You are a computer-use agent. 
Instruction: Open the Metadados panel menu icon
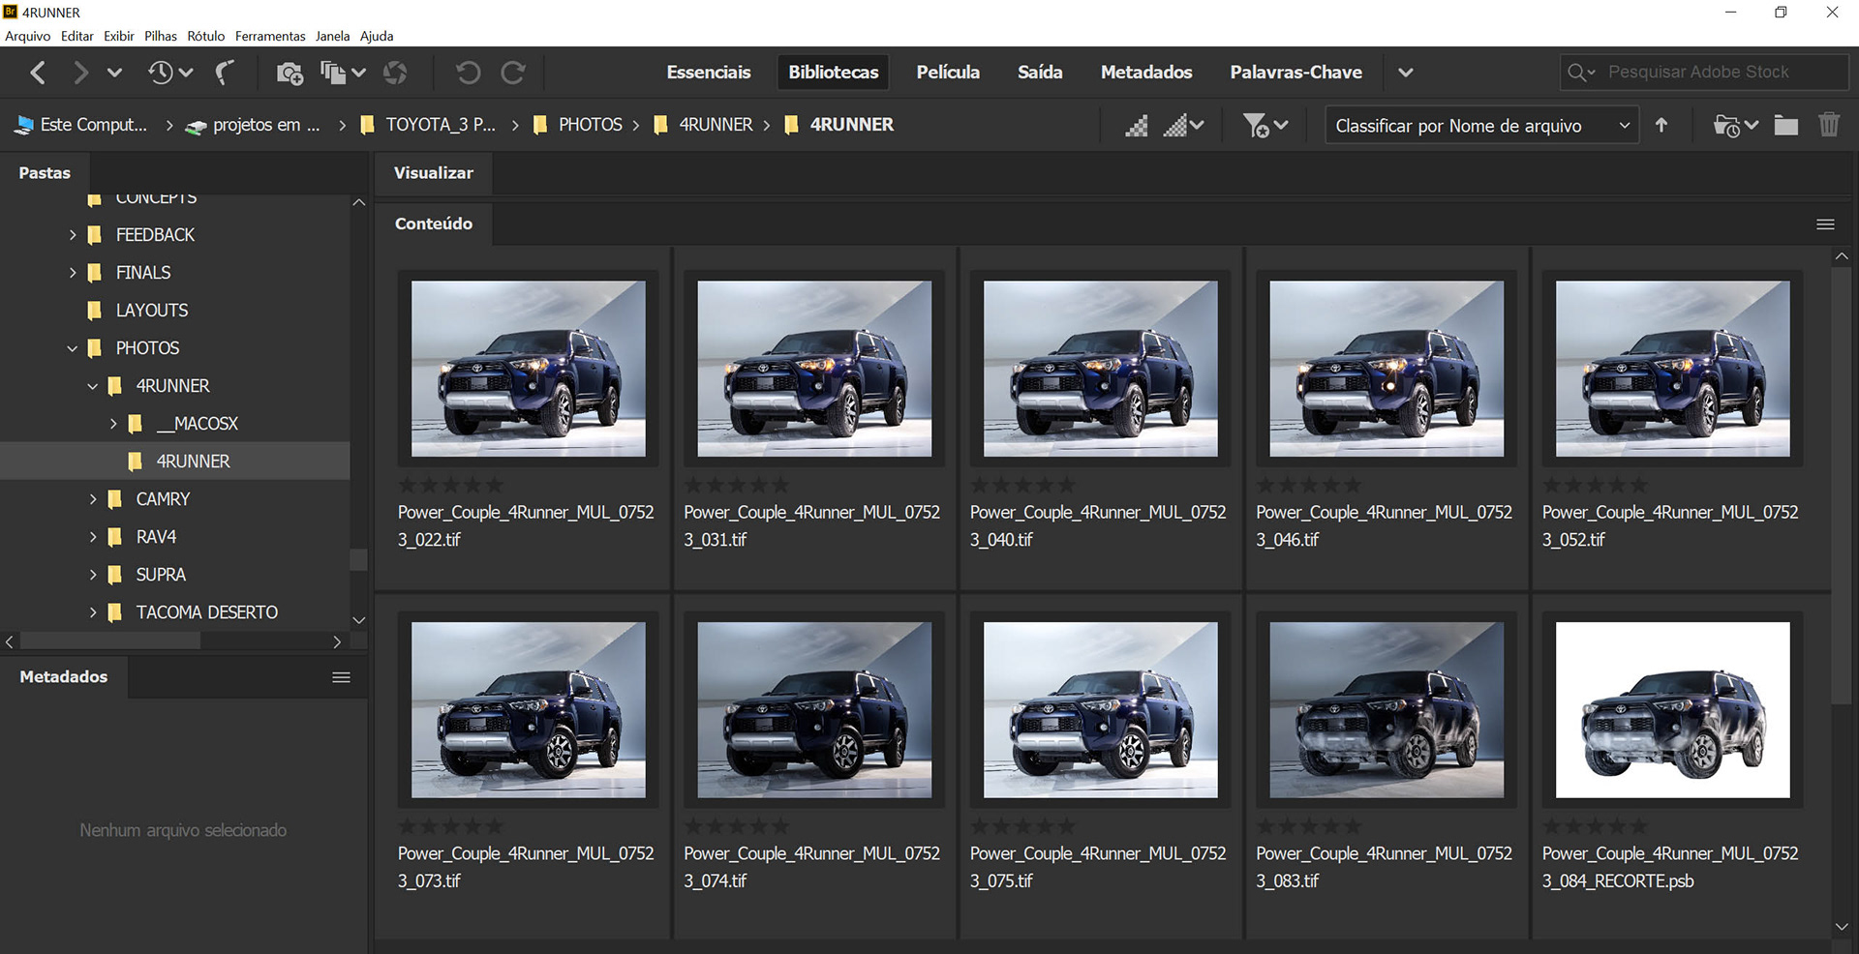[x=341, y=677]
